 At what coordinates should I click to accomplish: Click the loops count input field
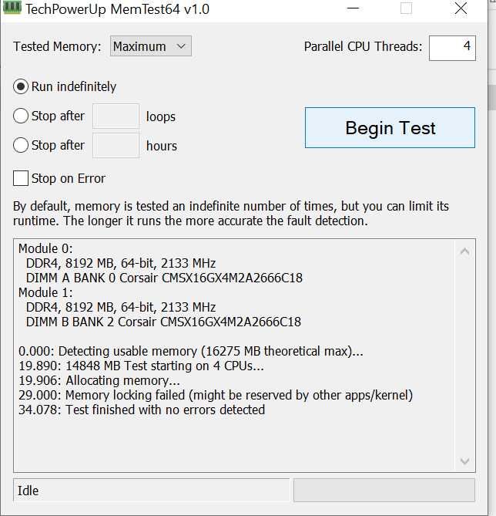coord(116,116)
